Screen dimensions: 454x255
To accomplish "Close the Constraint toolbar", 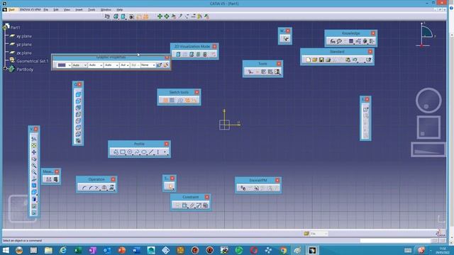I will pyautogui.click(x=206, y=197).
